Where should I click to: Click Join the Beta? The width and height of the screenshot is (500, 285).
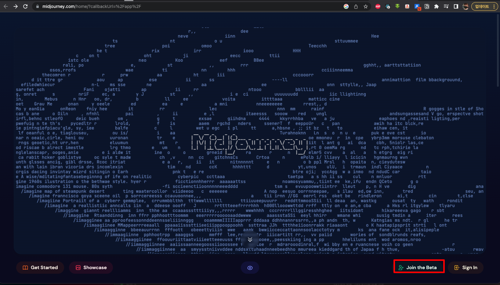click(418, 268)
